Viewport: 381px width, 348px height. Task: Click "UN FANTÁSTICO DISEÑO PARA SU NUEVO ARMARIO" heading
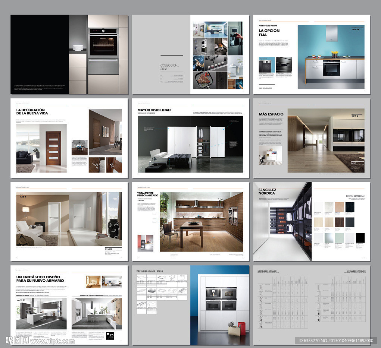click(x=40, y=279)
